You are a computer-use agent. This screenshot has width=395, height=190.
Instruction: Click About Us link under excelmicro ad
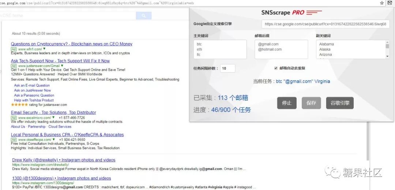pos(18,127)
